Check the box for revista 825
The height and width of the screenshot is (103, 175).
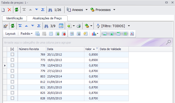pos(12,93)
